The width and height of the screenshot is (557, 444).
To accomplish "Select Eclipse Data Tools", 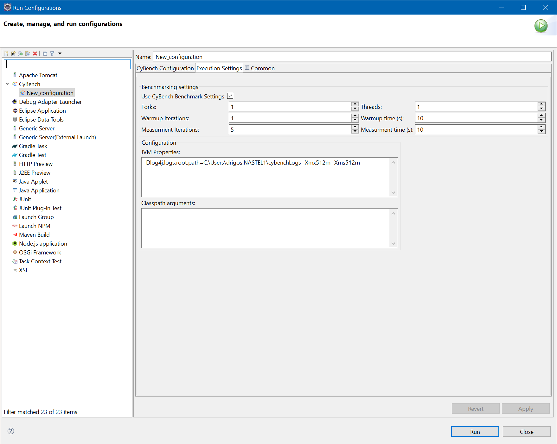I will click(x=41, y=119).
